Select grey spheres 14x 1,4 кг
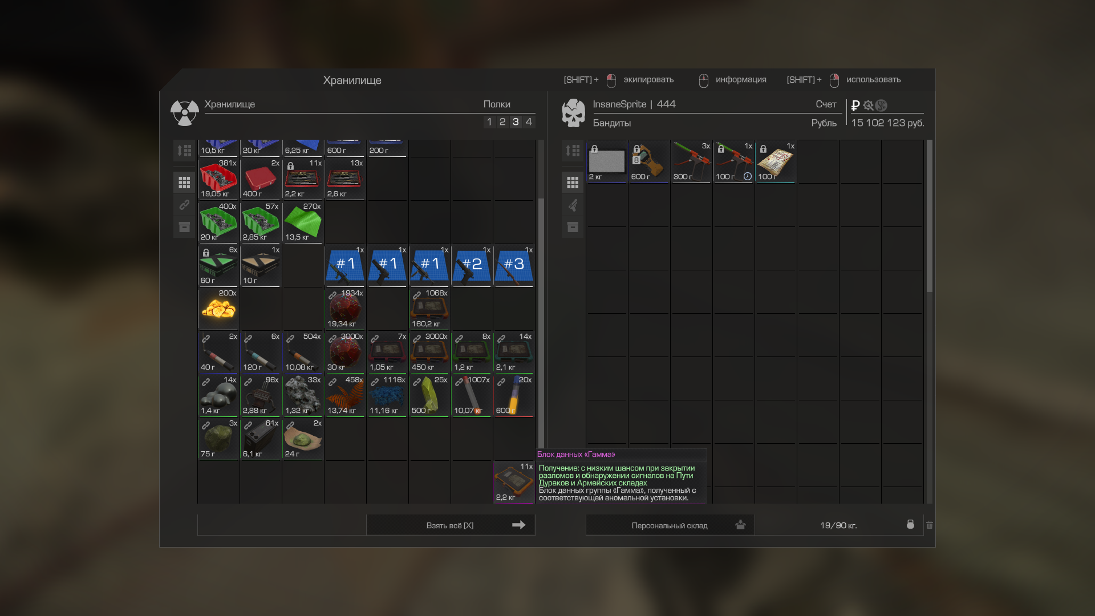The height and width of the screenshot is (616, 1095). [218, 395]
